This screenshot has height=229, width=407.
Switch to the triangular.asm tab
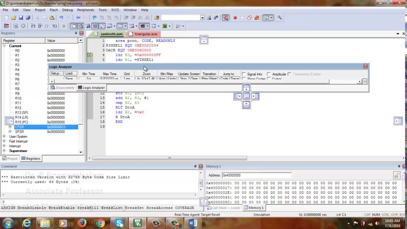point(143,34)
